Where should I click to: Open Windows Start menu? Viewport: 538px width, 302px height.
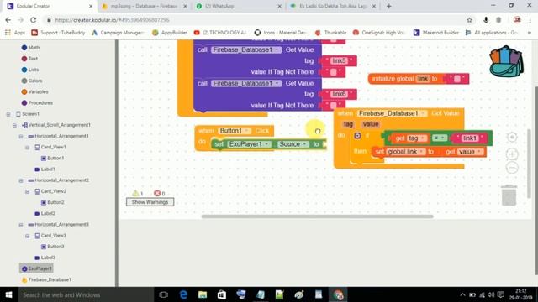pyautogui.click(x=8, y=294)
